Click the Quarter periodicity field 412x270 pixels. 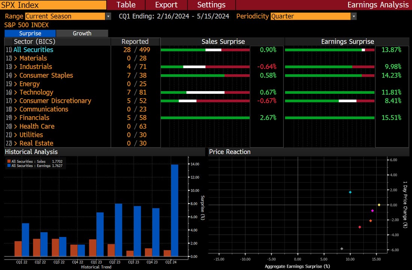(311, 16)
